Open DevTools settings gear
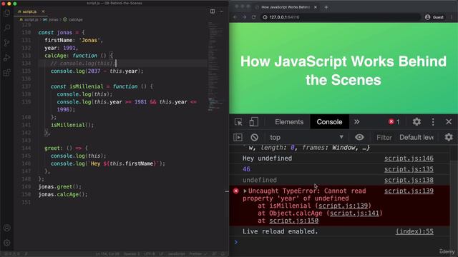 [416, 122]
